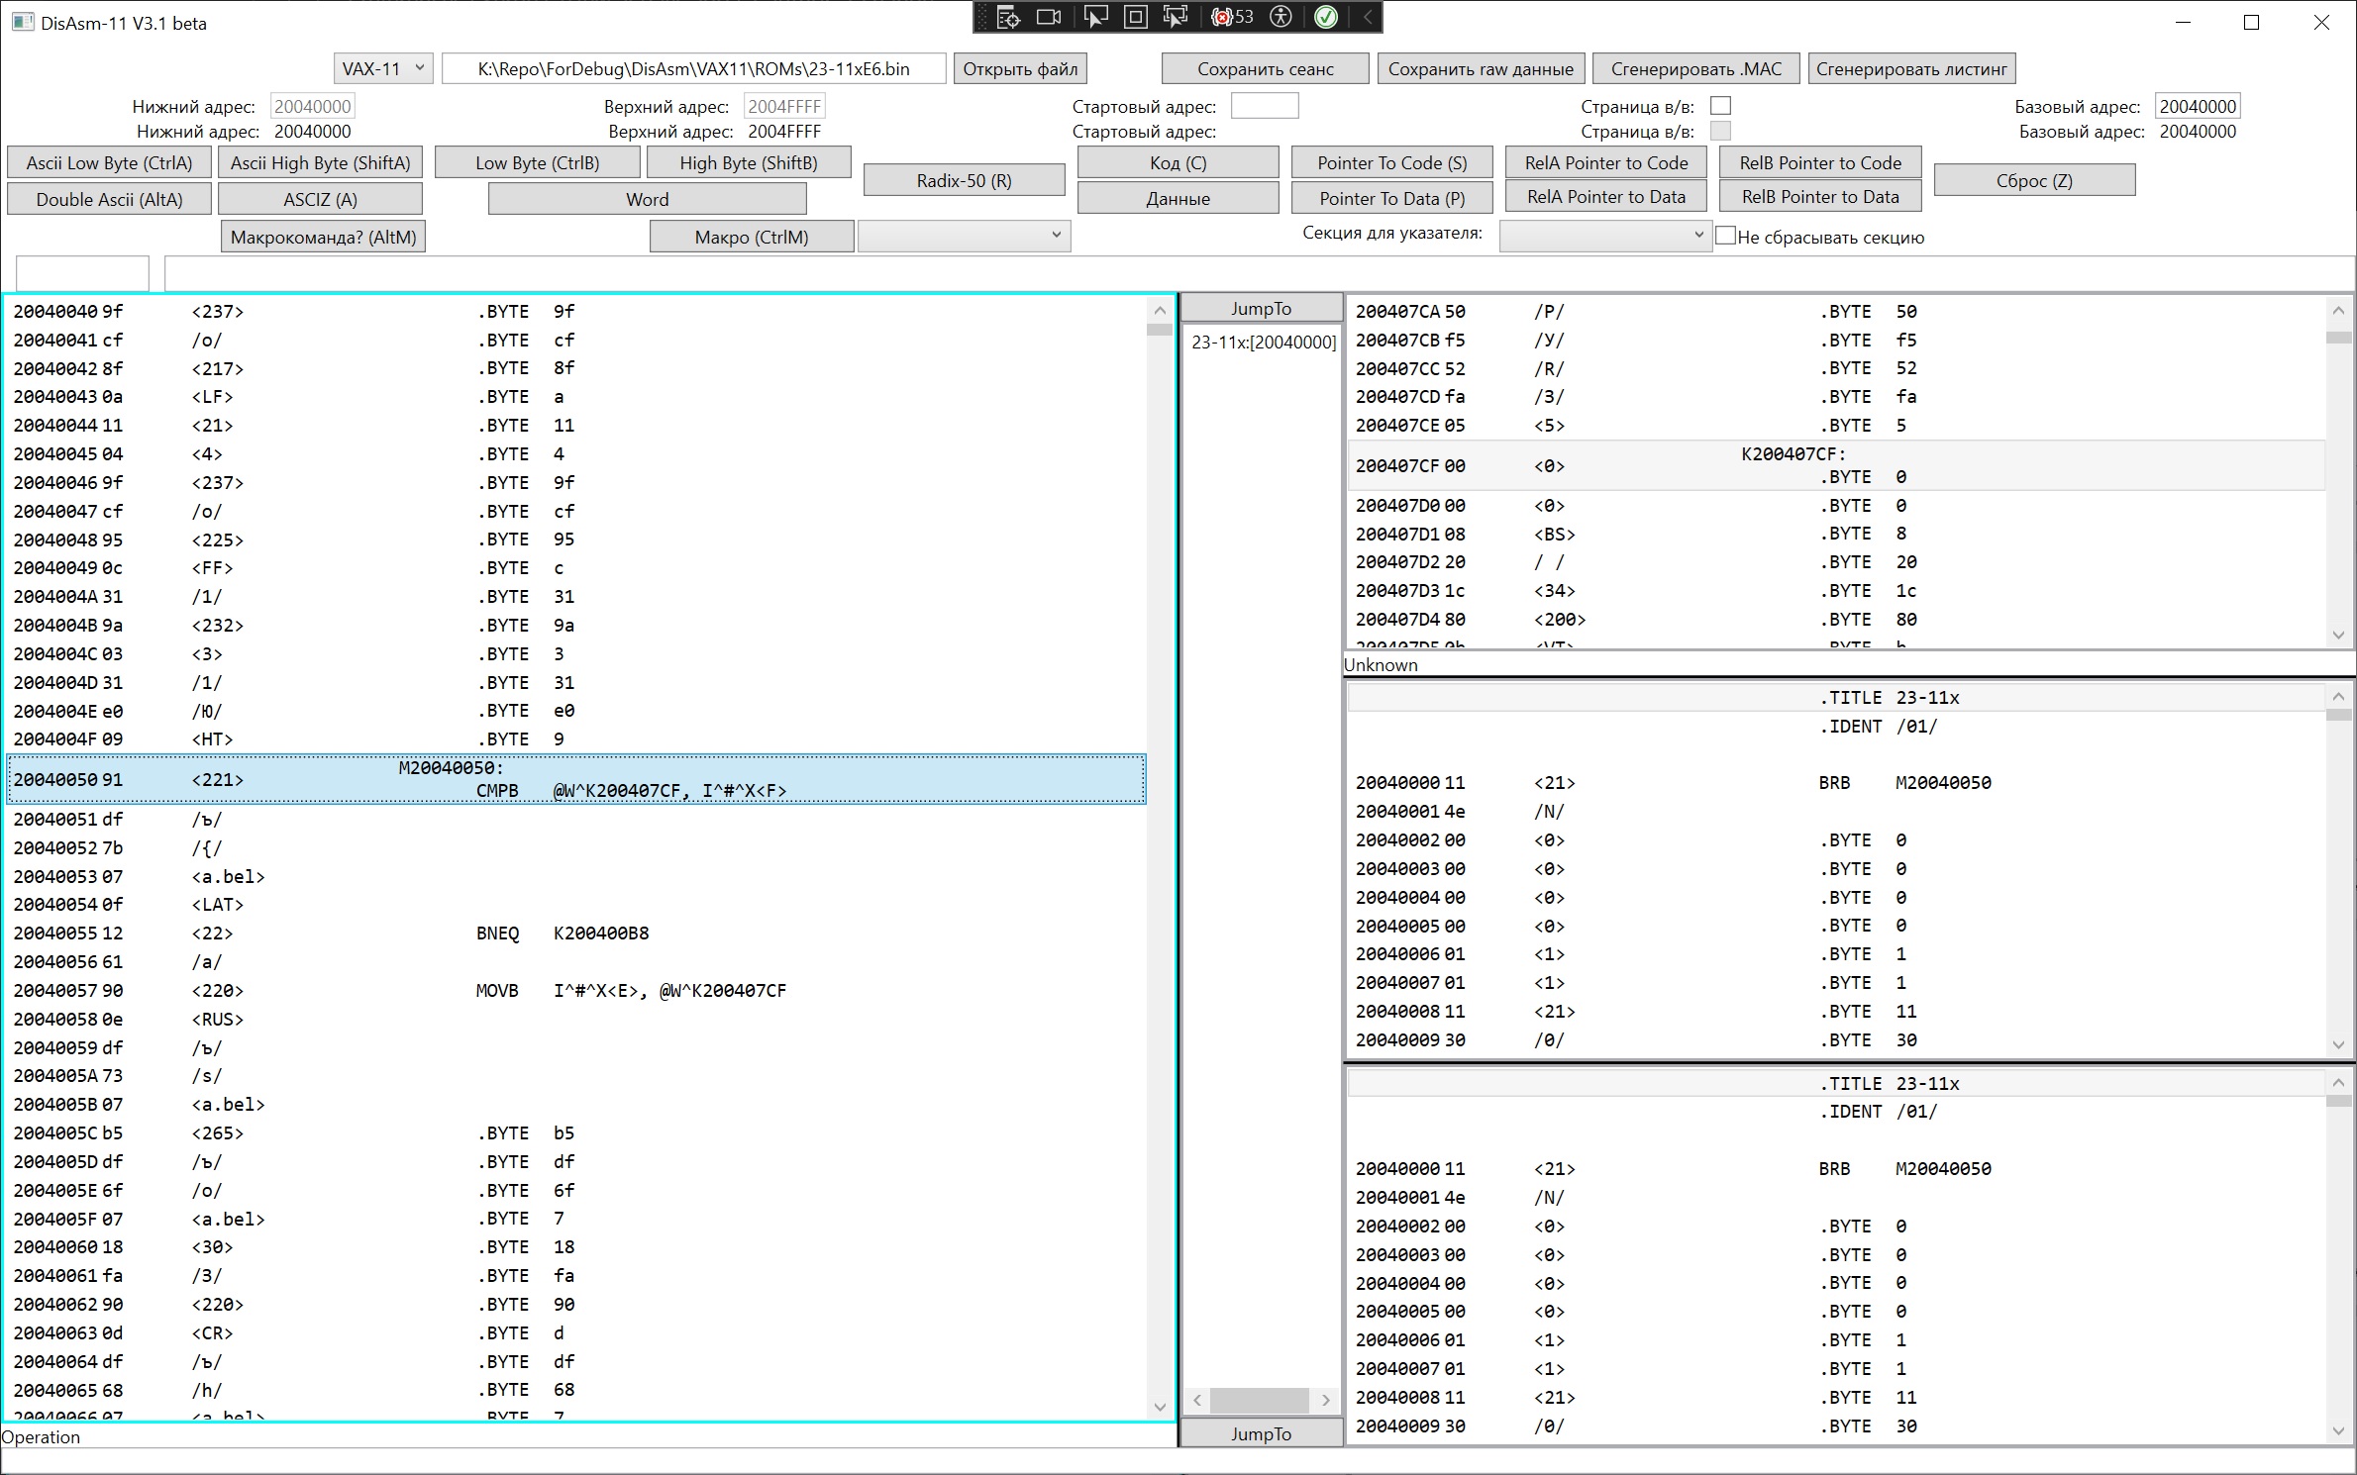
Task: Open the VAX-11 processor dropdown
Action: (x=383, y=68)
